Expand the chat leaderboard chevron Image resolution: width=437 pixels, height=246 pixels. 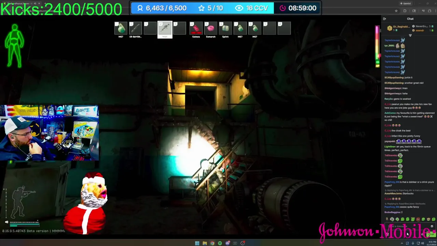pyautogui.click(x=410, y=35)
